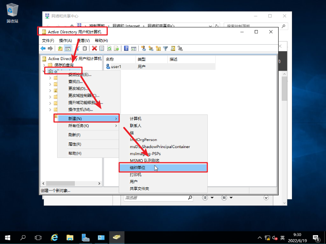The width and height of the screenshot is (326, 244).
Task: Click the Forward arrow in the AD toolbar
Action: pyautogui.click(x=50, y=49)
